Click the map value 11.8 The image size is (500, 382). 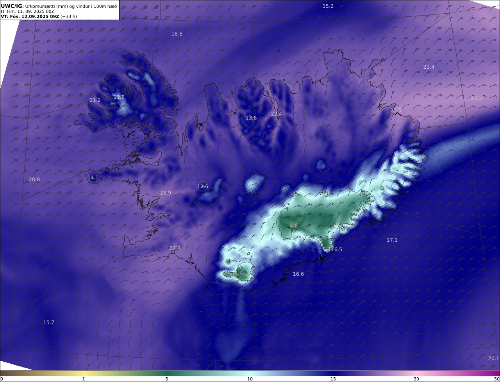click(119, 97)
